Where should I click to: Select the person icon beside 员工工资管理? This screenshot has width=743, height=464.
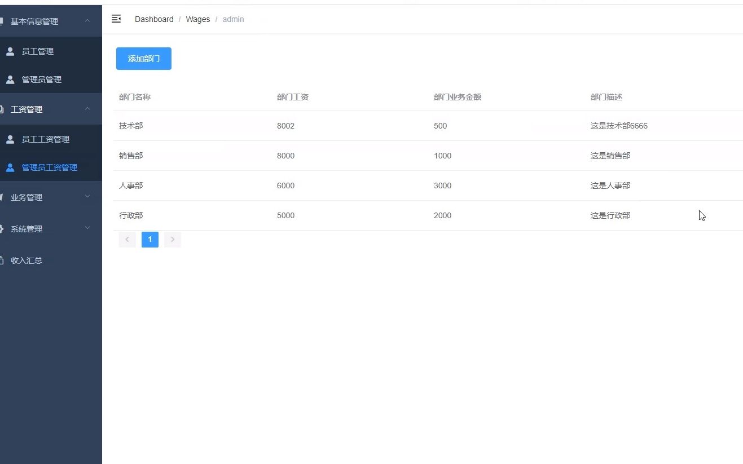click(10, 139)
